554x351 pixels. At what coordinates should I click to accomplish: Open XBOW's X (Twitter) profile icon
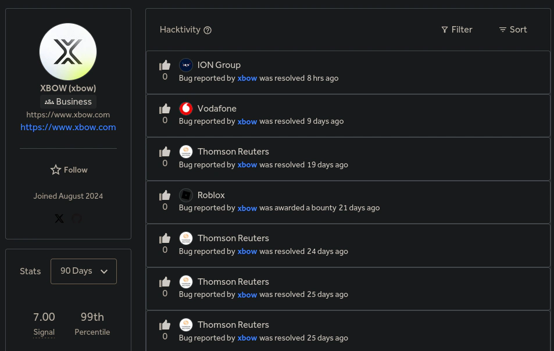click(x=59, y=219)
